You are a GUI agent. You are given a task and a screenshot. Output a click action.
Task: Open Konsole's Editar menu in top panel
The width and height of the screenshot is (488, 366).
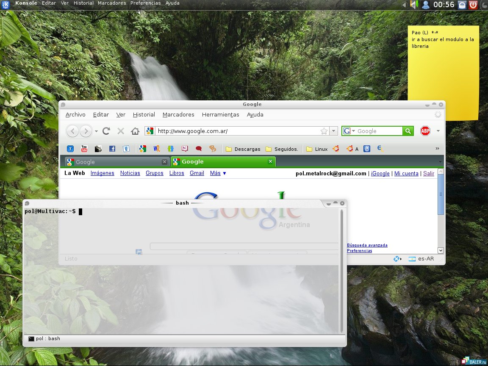(49, 3)
